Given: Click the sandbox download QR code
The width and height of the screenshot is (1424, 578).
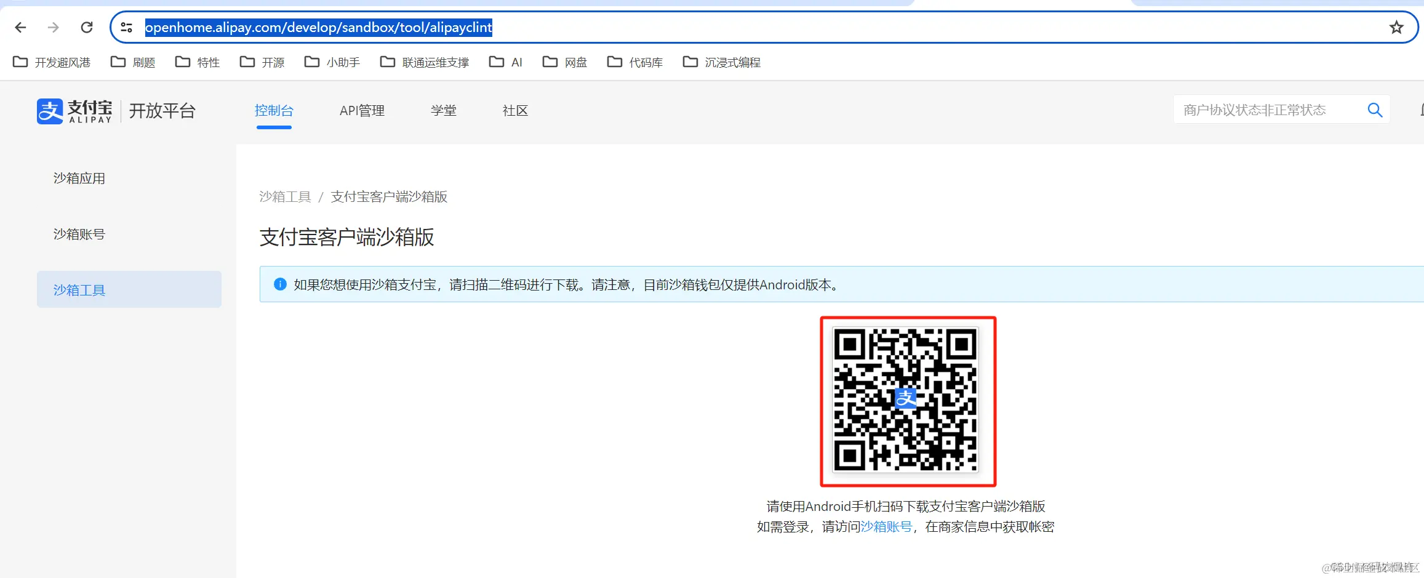Looking at the screenshot, I should point(906,400).
